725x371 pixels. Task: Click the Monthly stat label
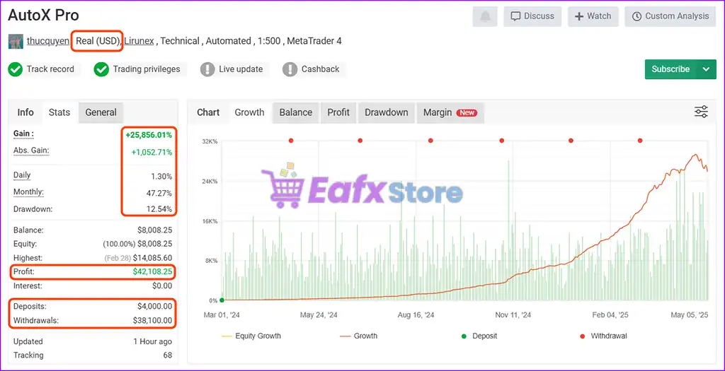(28, 192)
